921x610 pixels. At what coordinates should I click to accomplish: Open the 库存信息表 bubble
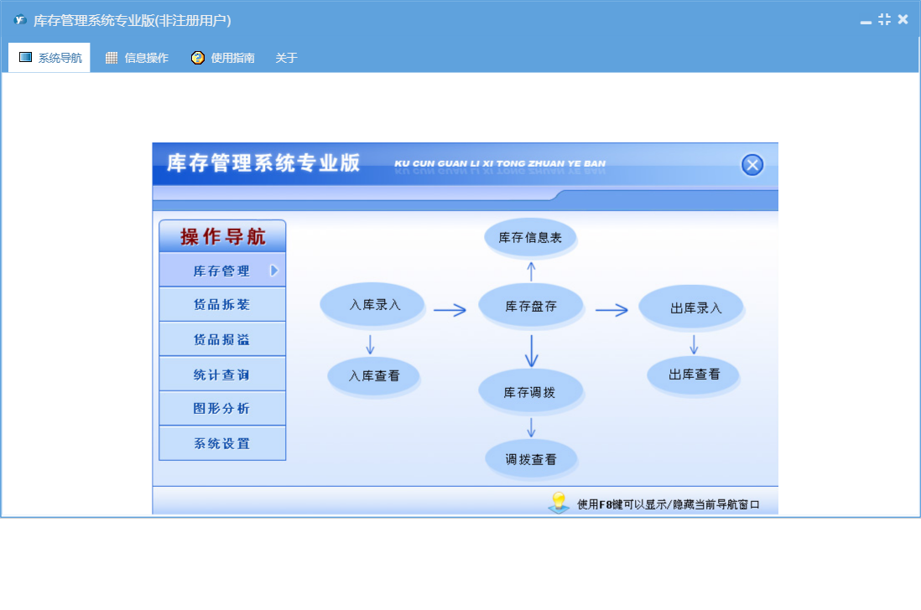click(x=530, y=237)
